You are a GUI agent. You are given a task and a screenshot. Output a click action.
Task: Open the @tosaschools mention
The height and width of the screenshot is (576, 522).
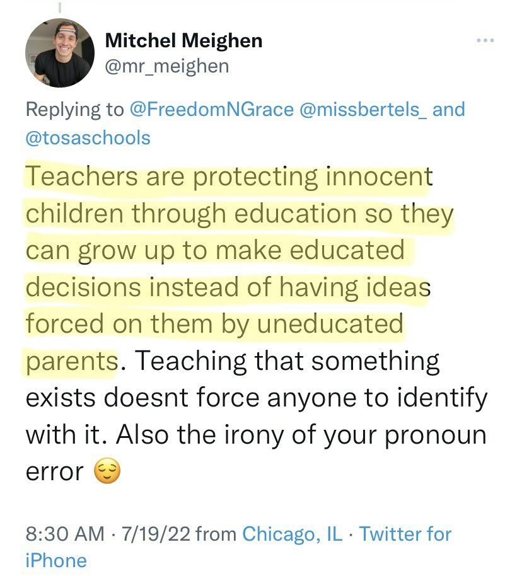[x=88, y=137]
